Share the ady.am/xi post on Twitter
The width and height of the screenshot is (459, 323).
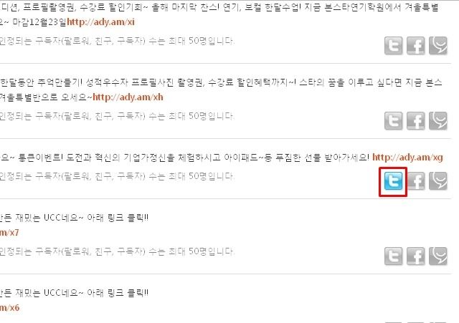point(393,46)
